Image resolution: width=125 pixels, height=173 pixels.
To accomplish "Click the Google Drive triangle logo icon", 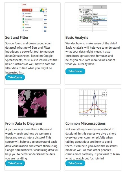I will pyautogui.click(x=42, y=10).
